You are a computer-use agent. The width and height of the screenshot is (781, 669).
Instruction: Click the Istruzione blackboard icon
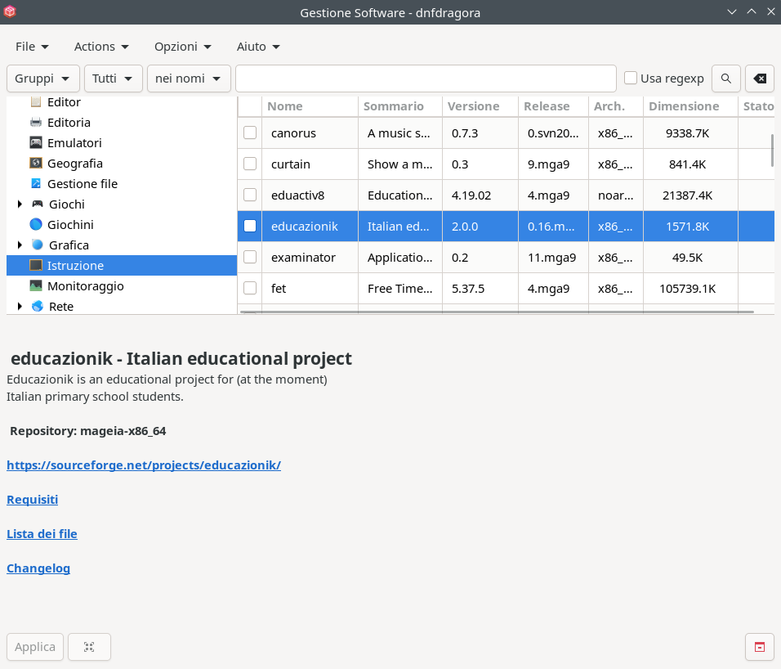(x=36, y=265)
